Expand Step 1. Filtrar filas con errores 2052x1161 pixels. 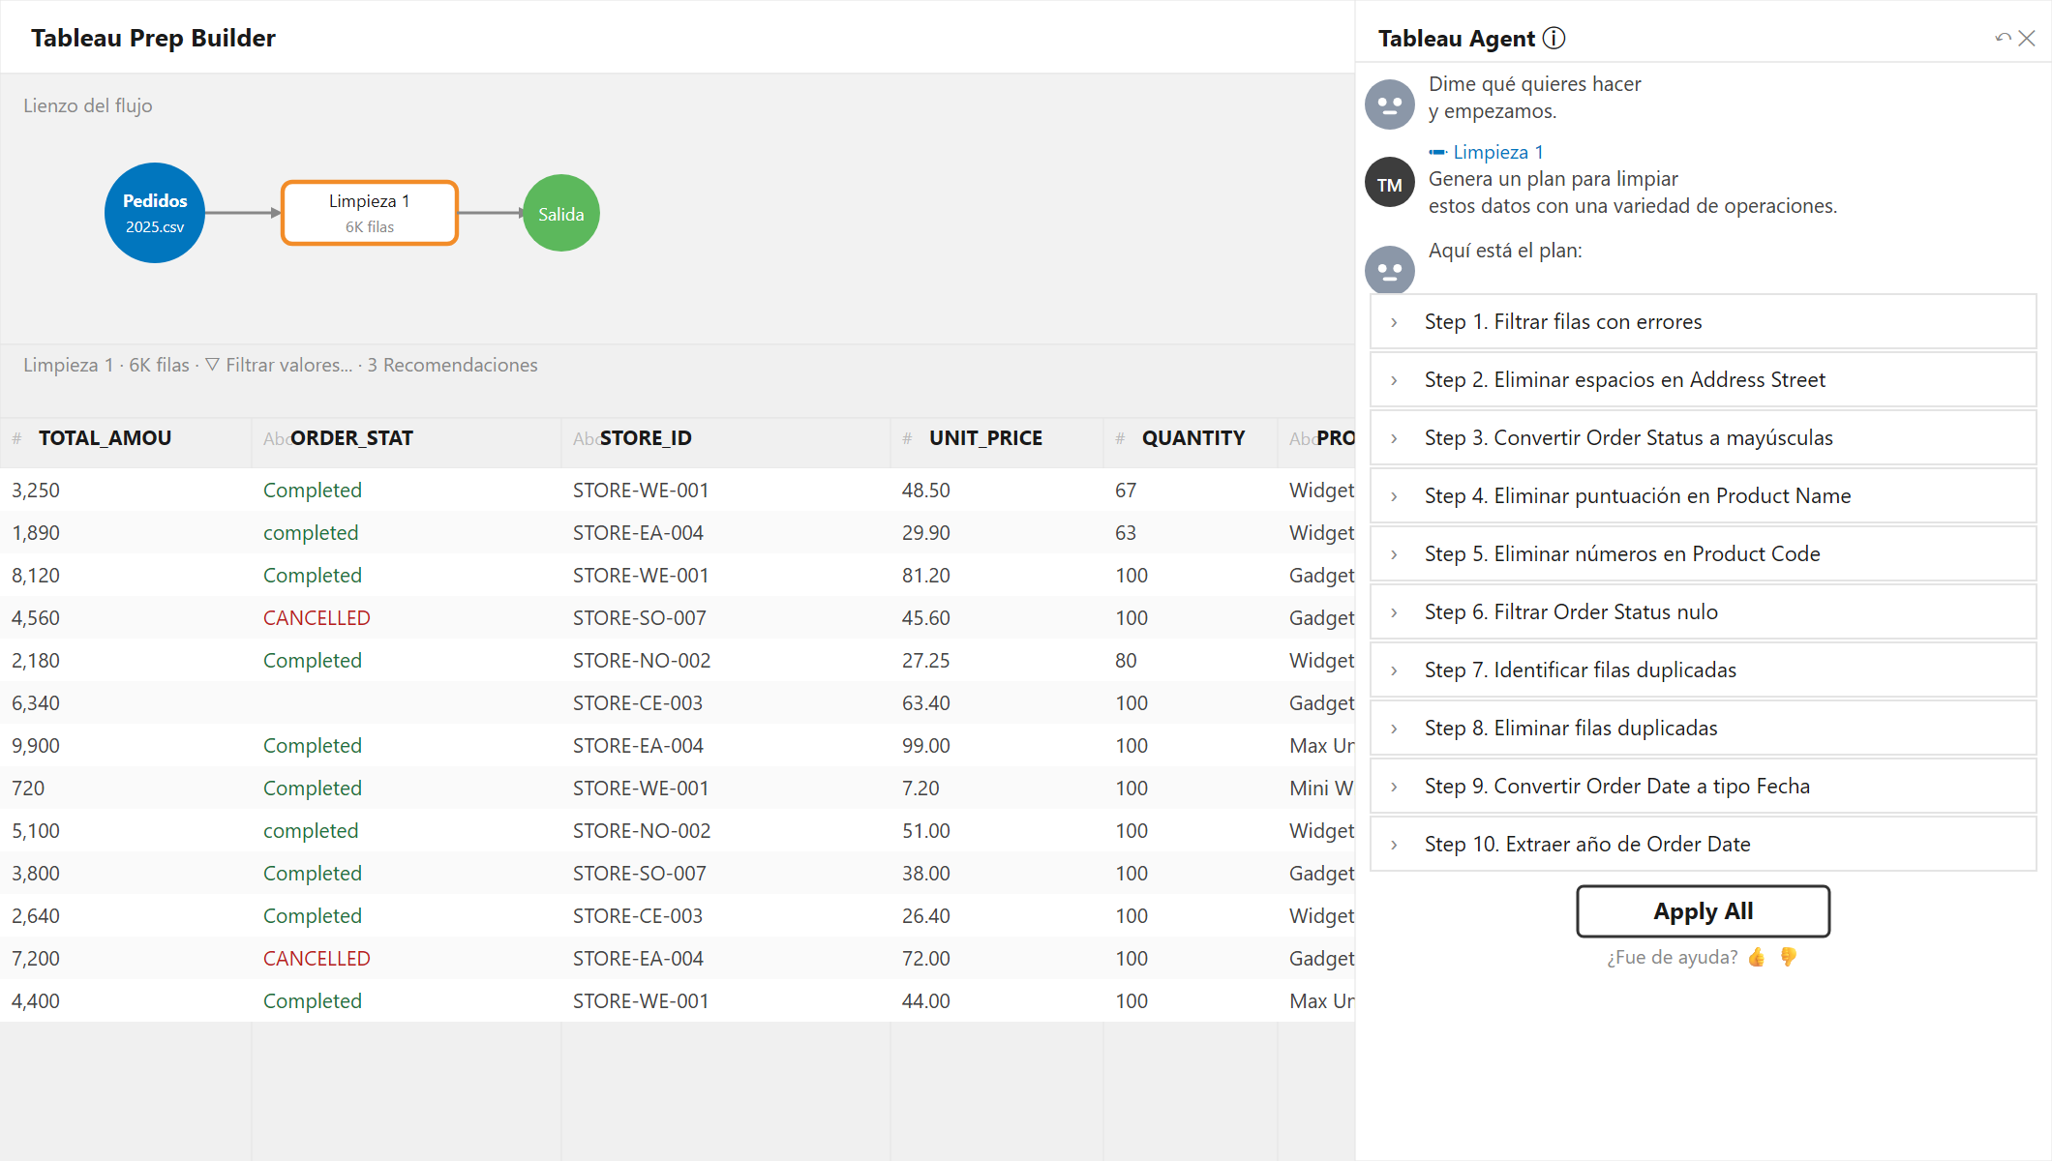coord(1704,321)
